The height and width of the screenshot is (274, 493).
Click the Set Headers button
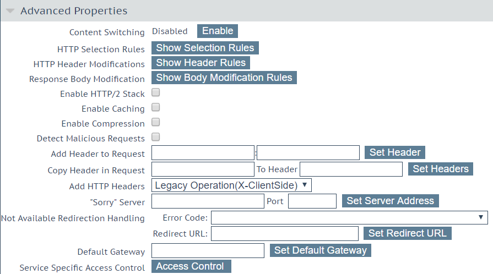pyautogui.click(x=441, y=169)
